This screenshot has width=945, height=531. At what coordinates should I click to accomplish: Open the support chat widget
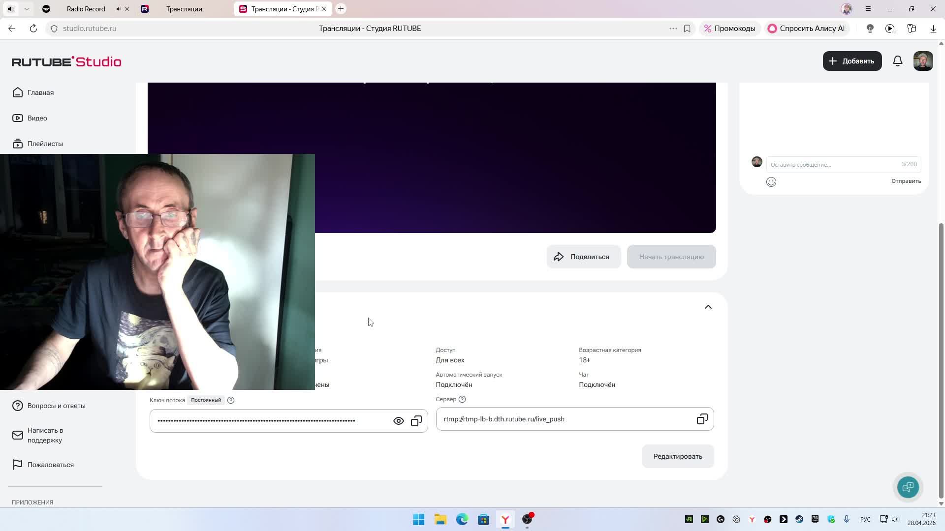tap(908, 487)
